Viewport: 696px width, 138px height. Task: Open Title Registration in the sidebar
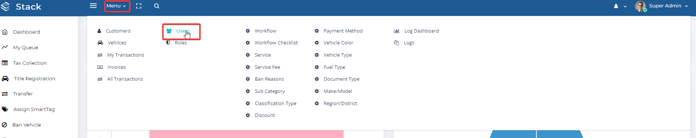pyautogui.click(x=35, y=79)
